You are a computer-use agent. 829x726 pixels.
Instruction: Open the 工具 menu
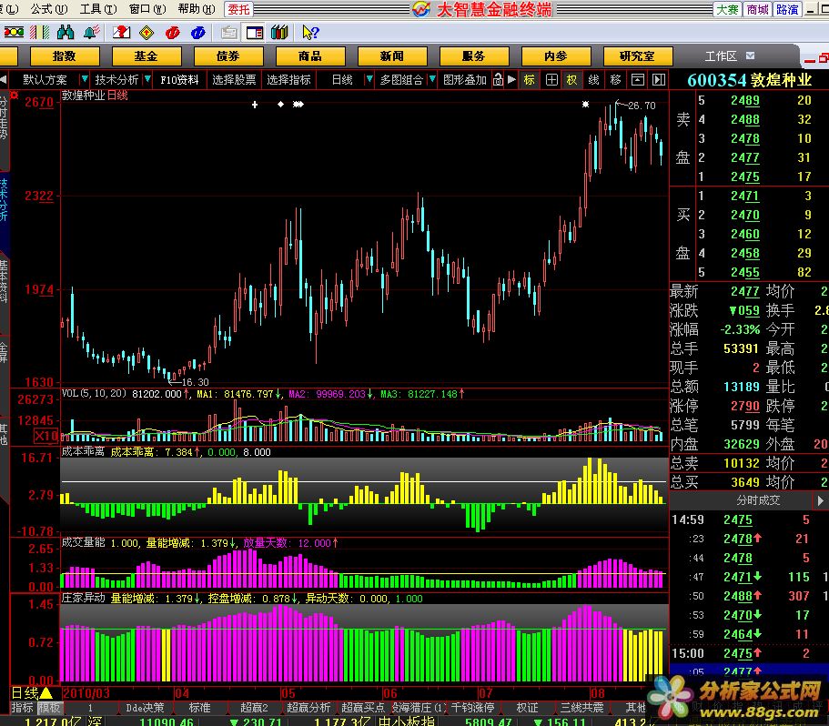[97, 9]
